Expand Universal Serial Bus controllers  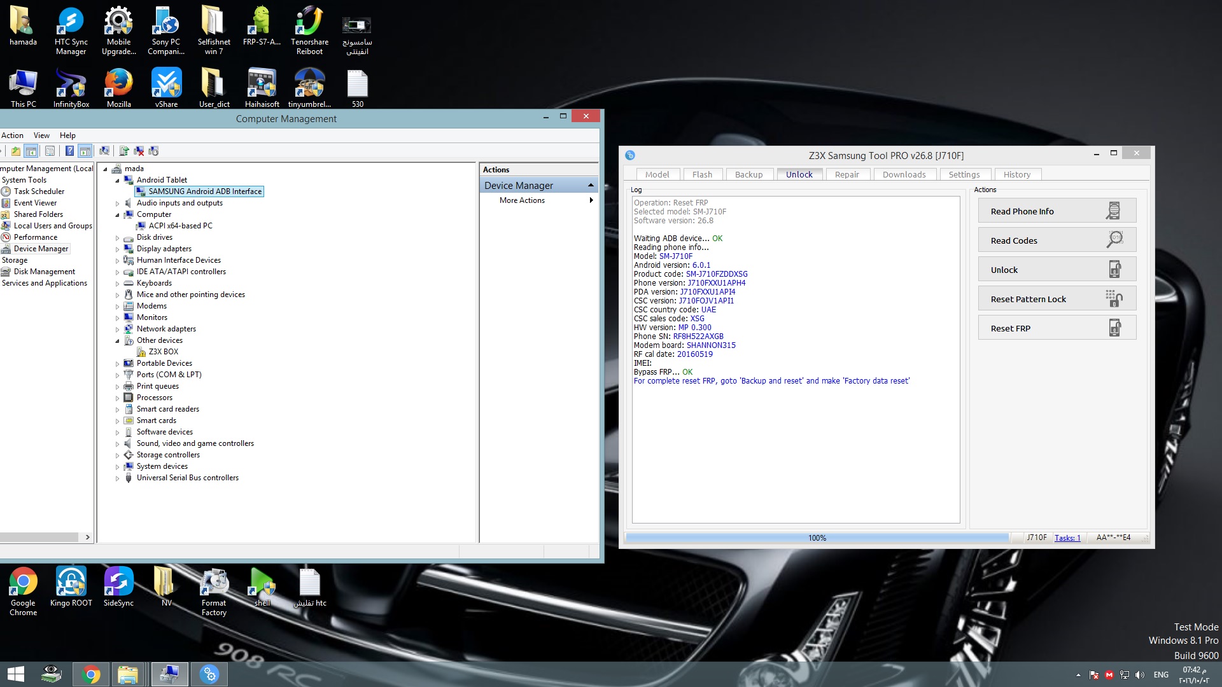pos(117,478)
